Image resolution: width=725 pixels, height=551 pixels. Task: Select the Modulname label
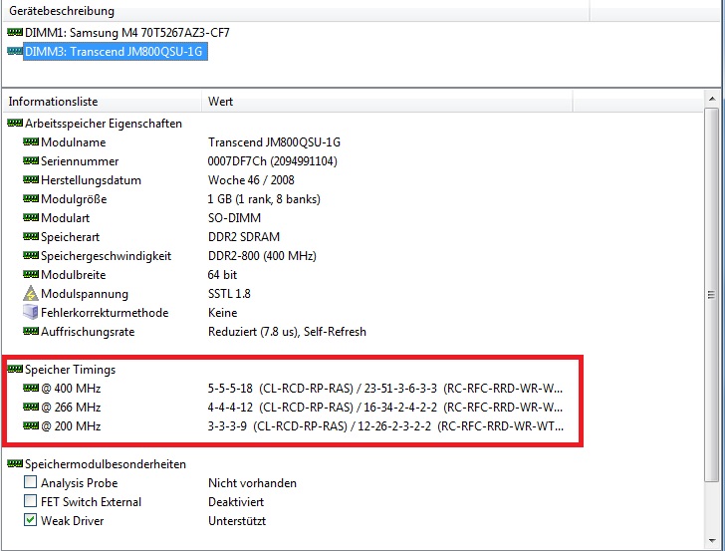click(74, 142)
